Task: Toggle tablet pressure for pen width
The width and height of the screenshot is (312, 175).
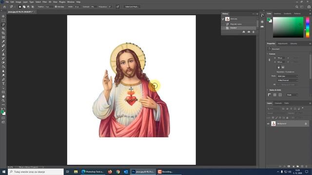Action: (118, 7)
